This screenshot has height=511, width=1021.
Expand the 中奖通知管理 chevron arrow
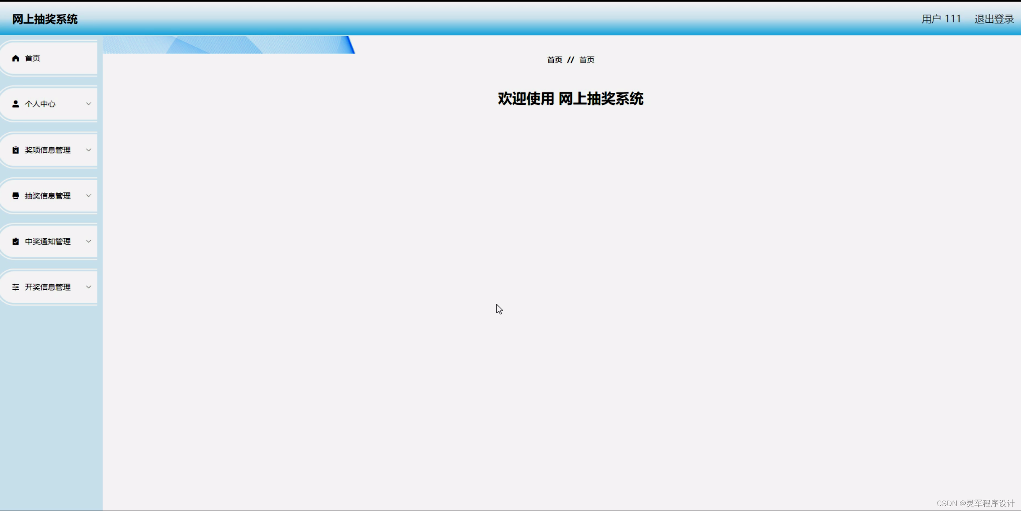coord(88,241)
